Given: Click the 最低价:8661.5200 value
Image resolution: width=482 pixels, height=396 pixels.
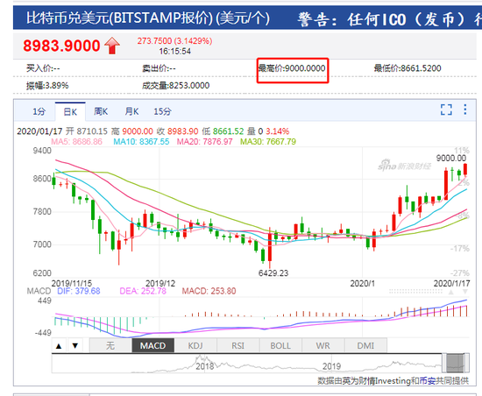Looking at the screenshot, I should (408, 67).
